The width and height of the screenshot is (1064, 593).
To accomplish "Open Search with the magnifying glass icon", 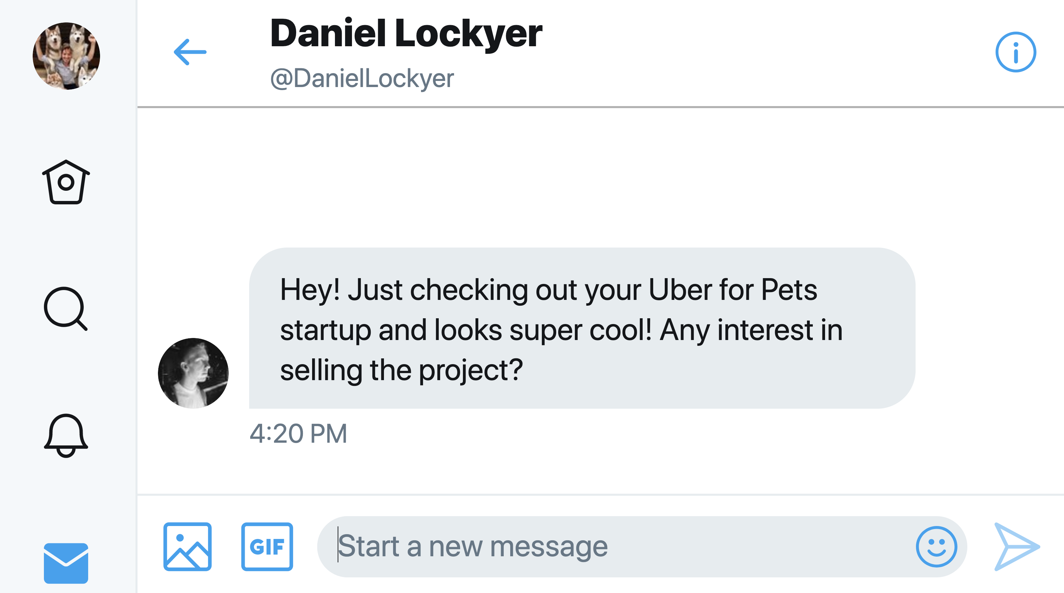I will tap(66, 308).
